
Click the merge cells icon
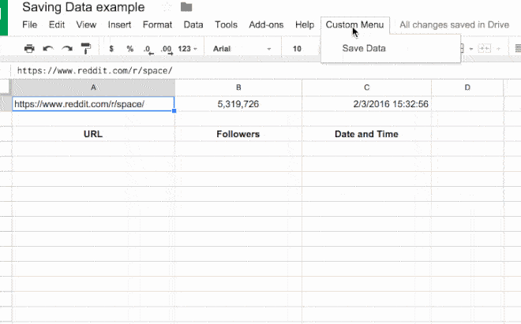pos(484,49)
